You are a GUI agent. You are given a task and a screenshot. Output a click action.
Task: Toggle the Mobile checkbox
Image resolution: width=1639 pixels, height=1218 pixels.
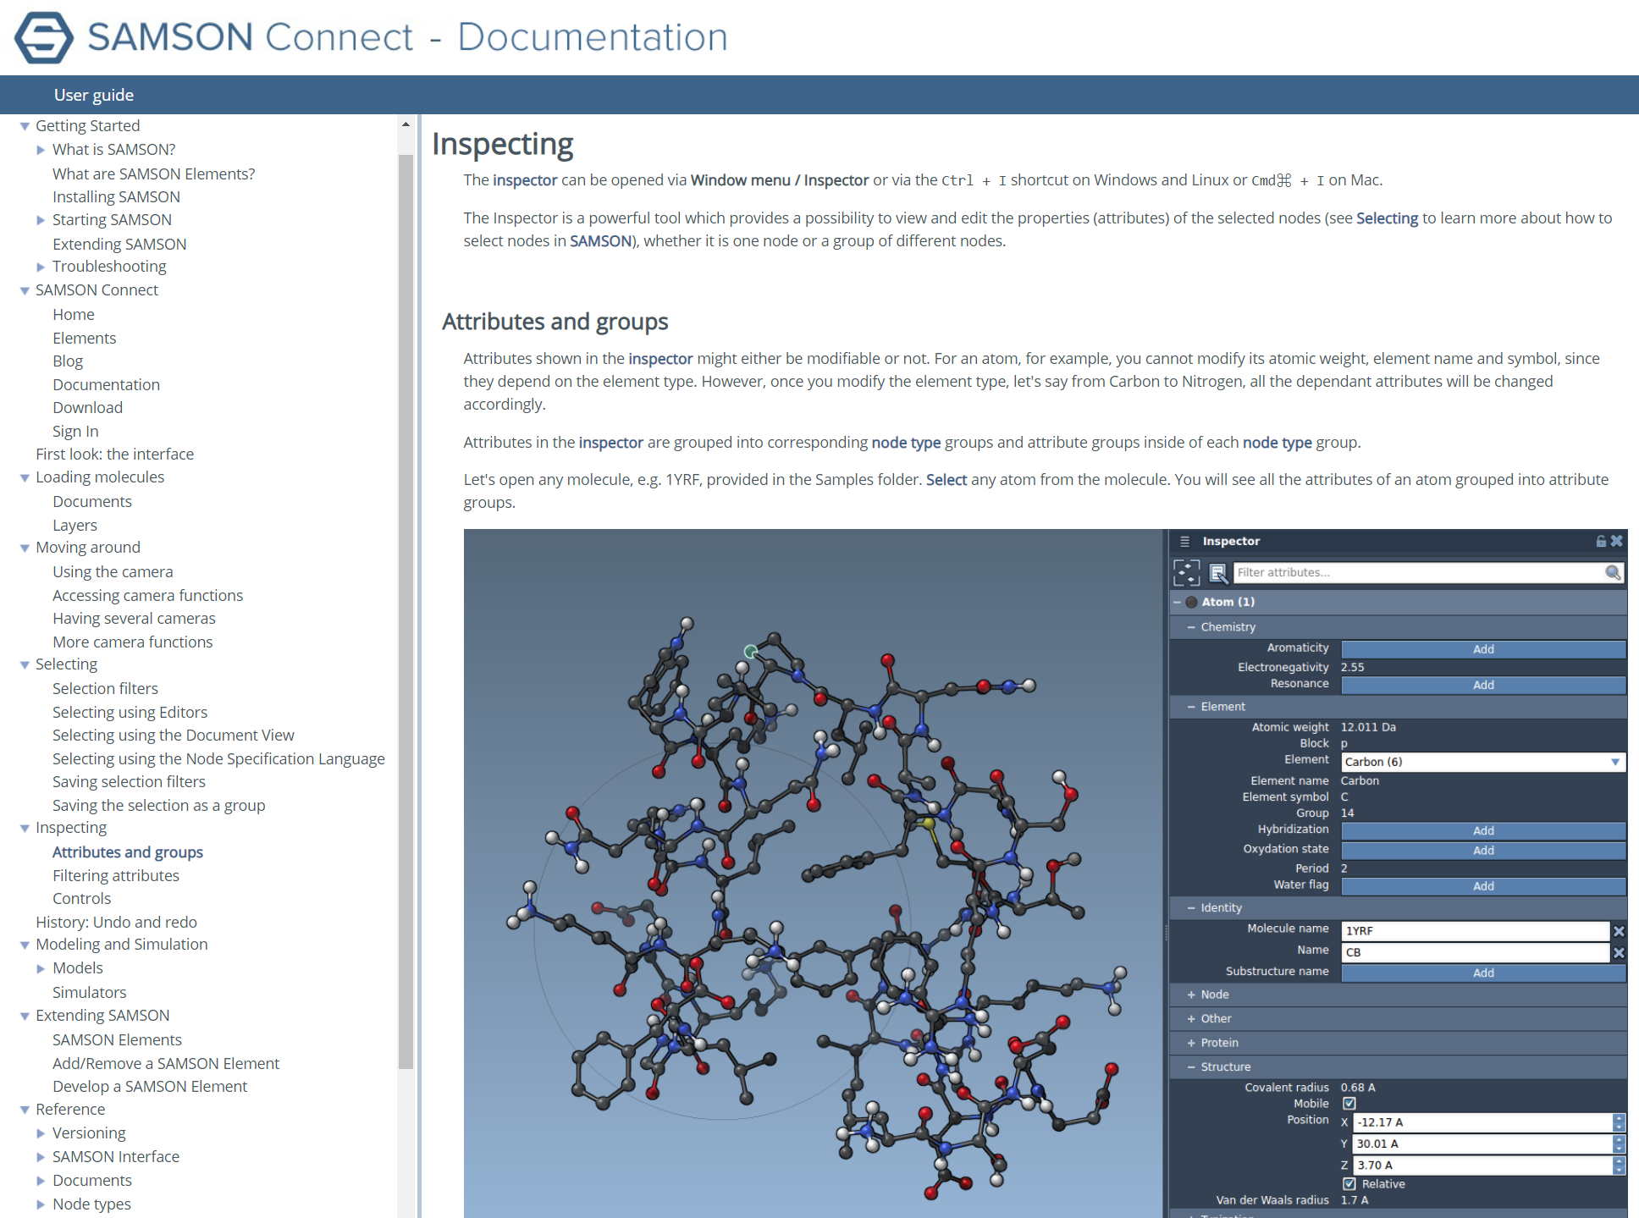(x=1349, y=1104)
